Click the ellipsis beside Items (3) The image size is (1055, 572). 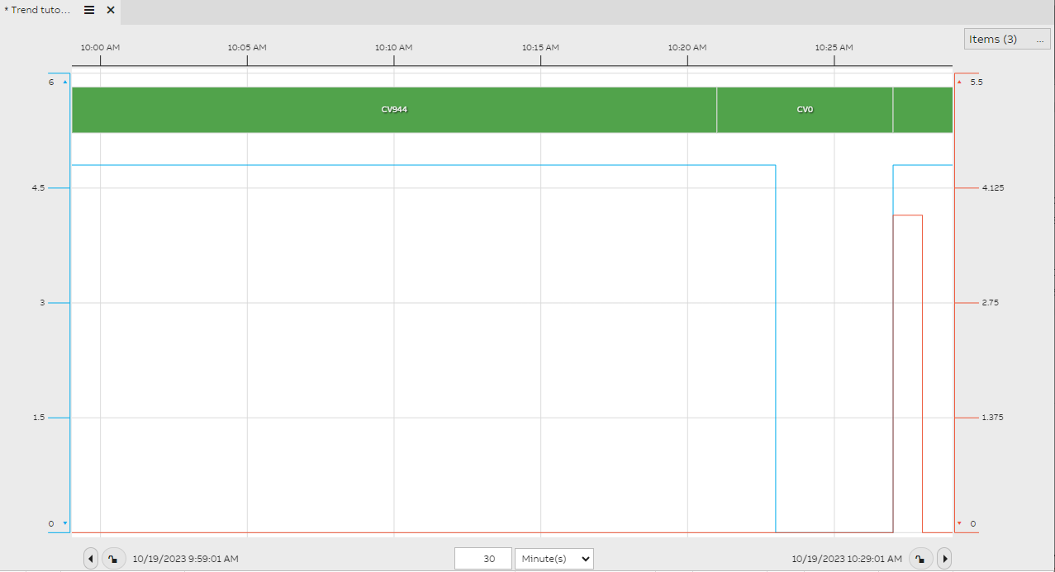tap(1039, 39)
